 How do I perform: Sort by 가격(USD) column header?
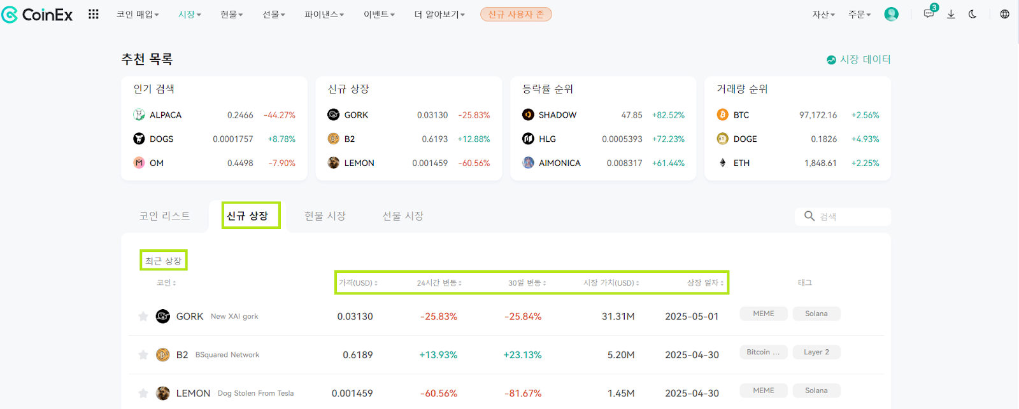click(358, 282)
